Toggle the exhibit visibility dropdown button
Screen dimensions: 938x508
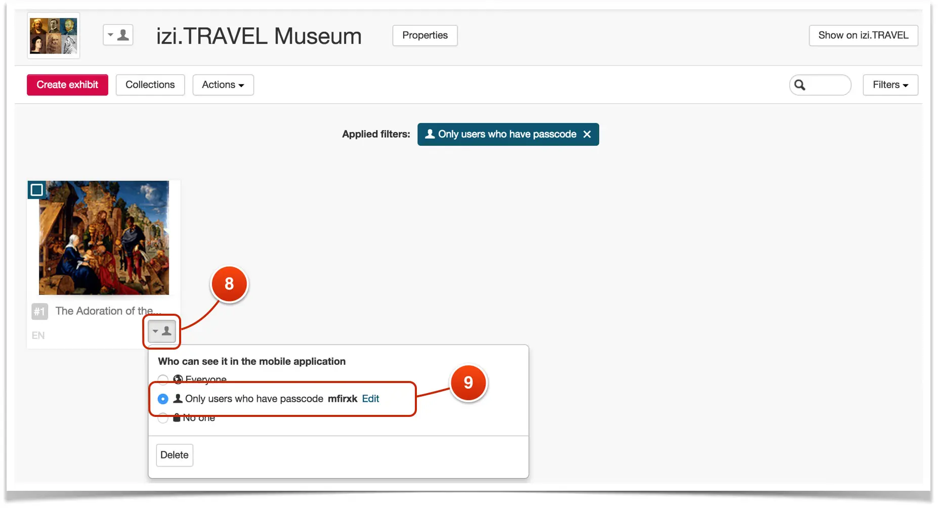162,331
